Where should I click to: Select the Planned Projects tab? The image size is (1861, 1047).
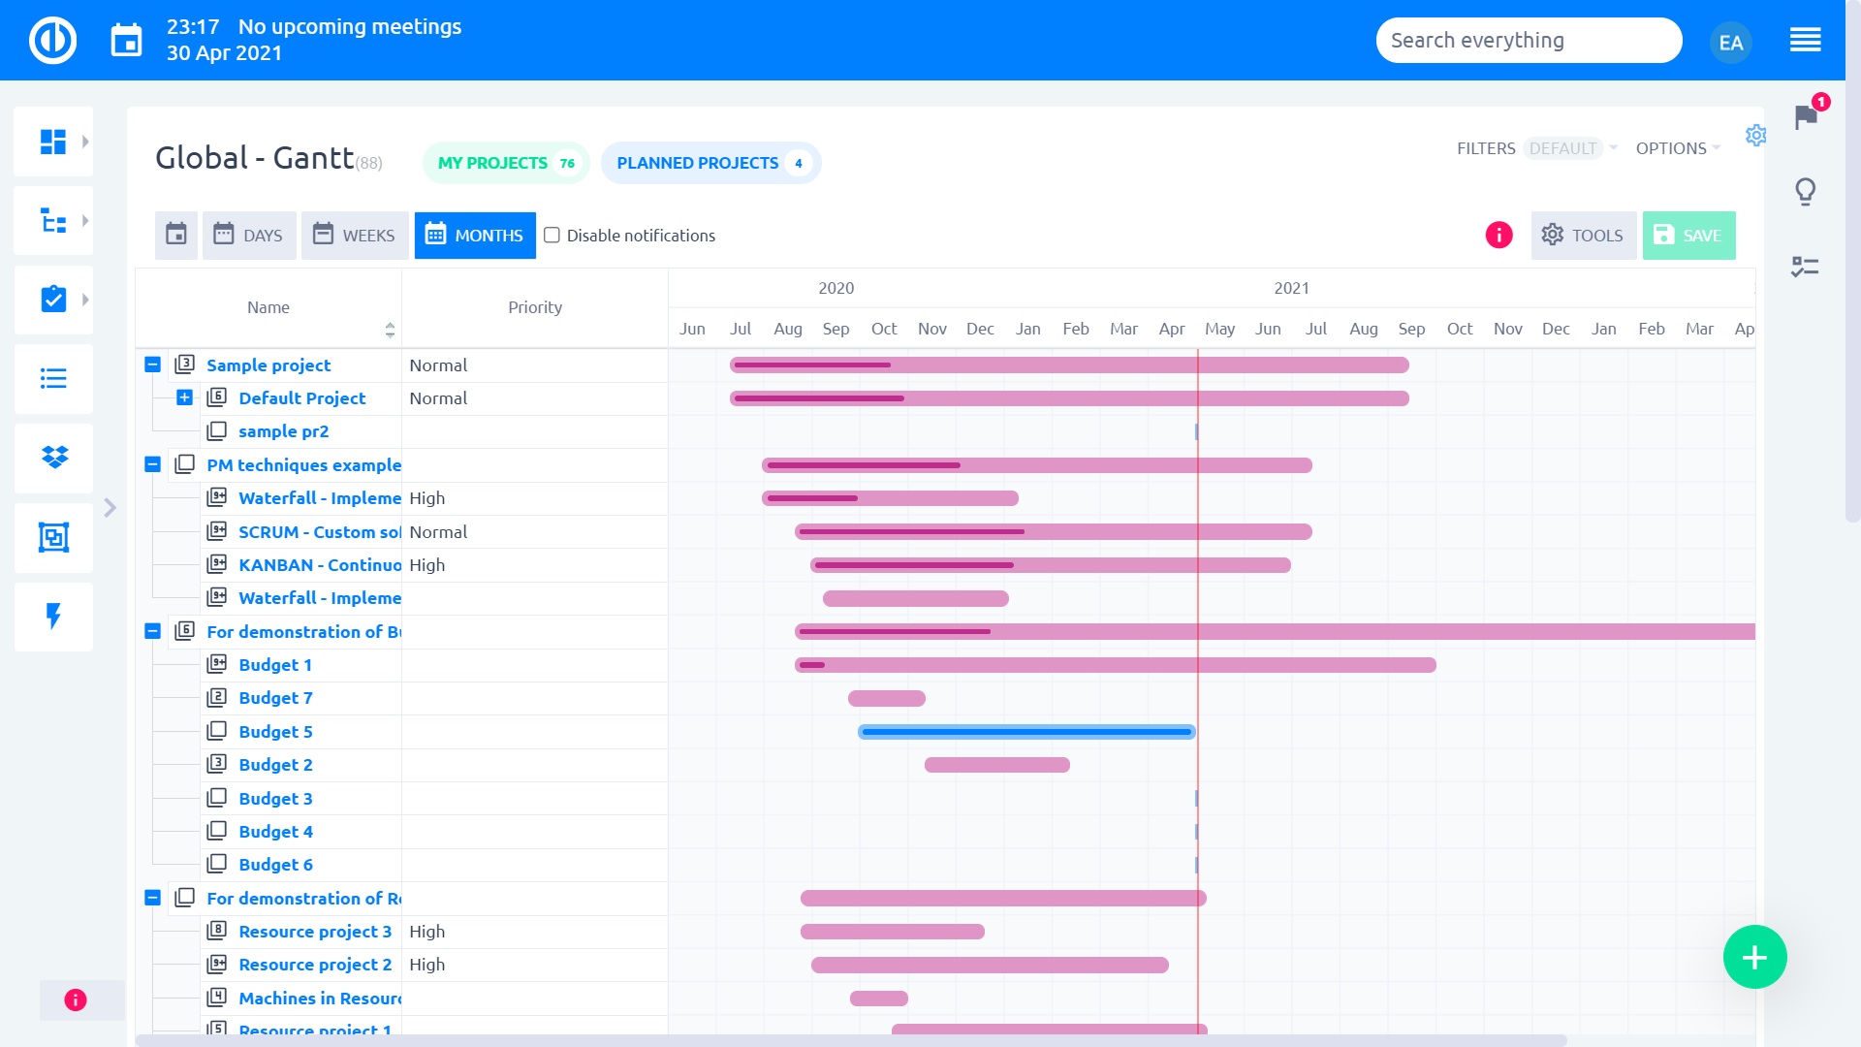[x=710, y=163]
